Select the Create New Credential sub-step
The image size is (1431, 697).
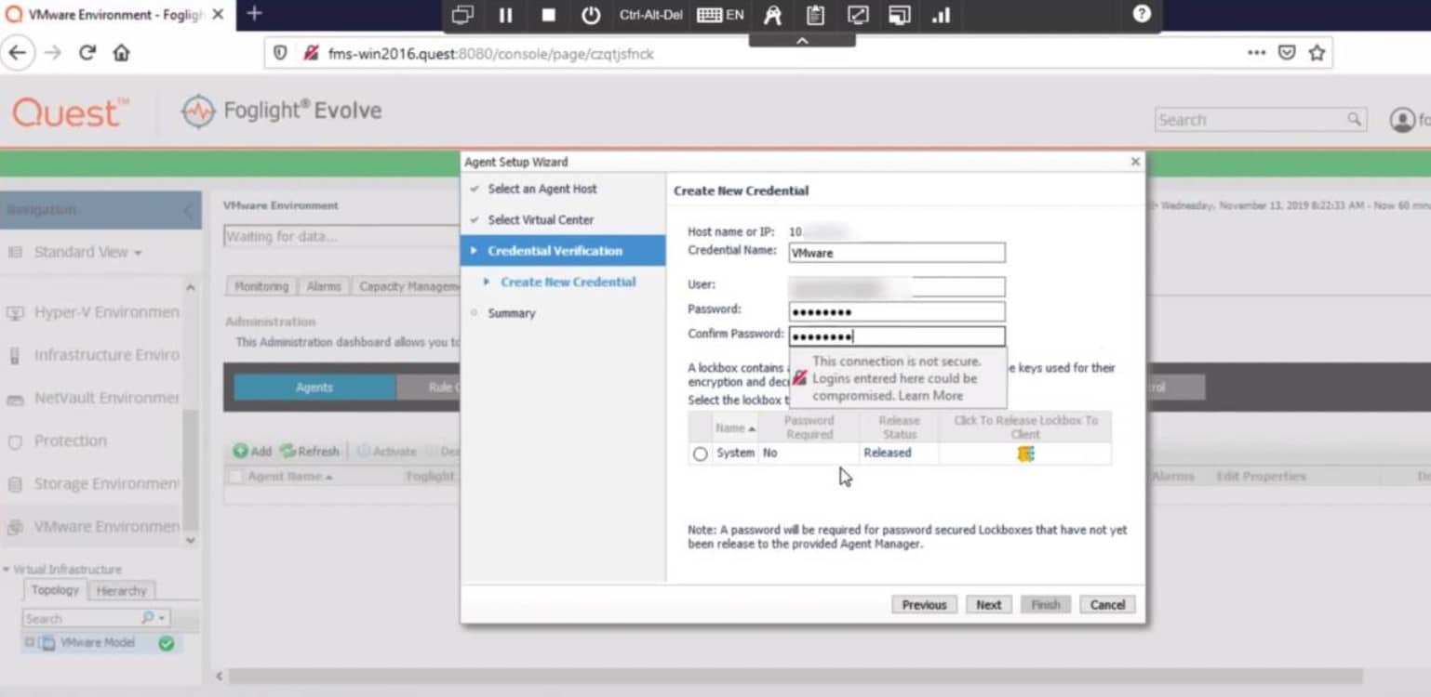coord(568,282)
